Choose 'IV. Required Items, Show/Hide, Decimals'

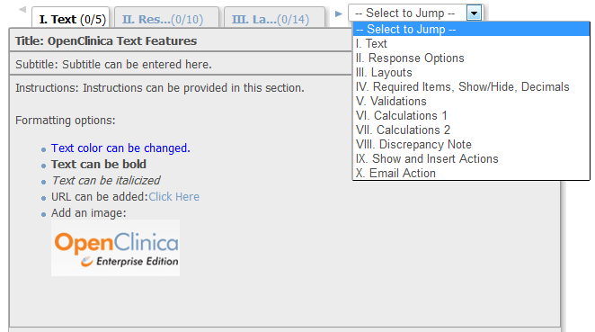point(471,87)
